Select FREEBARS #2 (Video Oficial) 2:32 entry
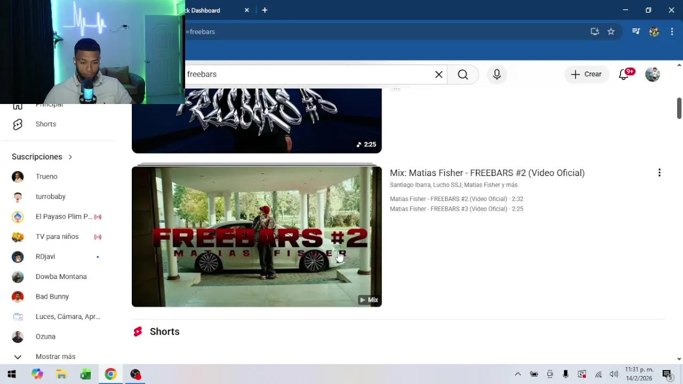The height and width of the screenshot is (384, 683). click(x=456, y=199)
